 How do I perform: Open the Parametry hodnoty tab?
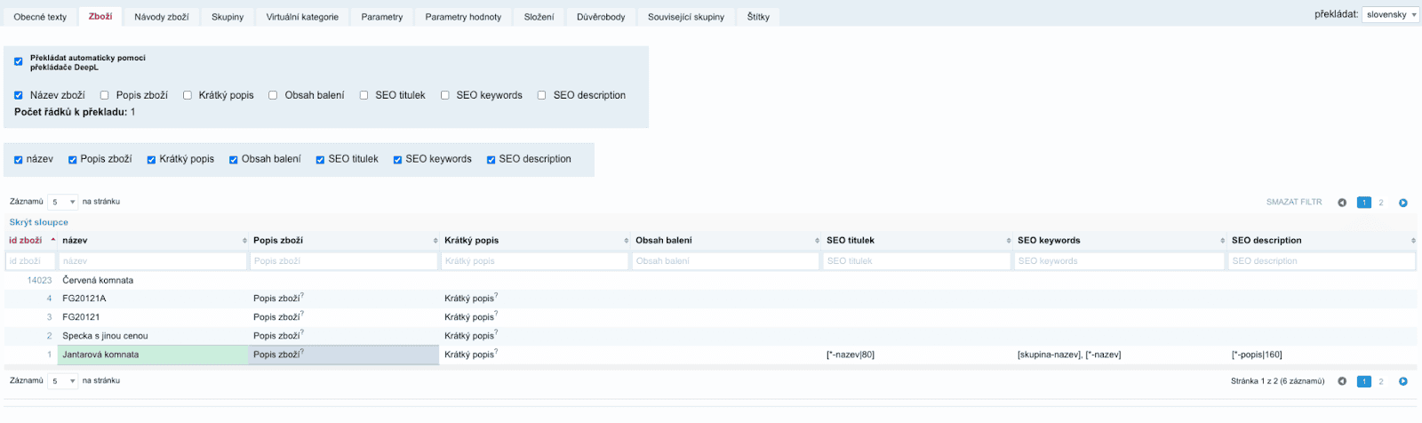[462, 17]
